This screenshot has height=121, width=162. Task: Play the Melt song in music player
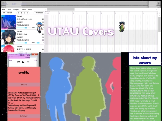[x=23, y=62]
